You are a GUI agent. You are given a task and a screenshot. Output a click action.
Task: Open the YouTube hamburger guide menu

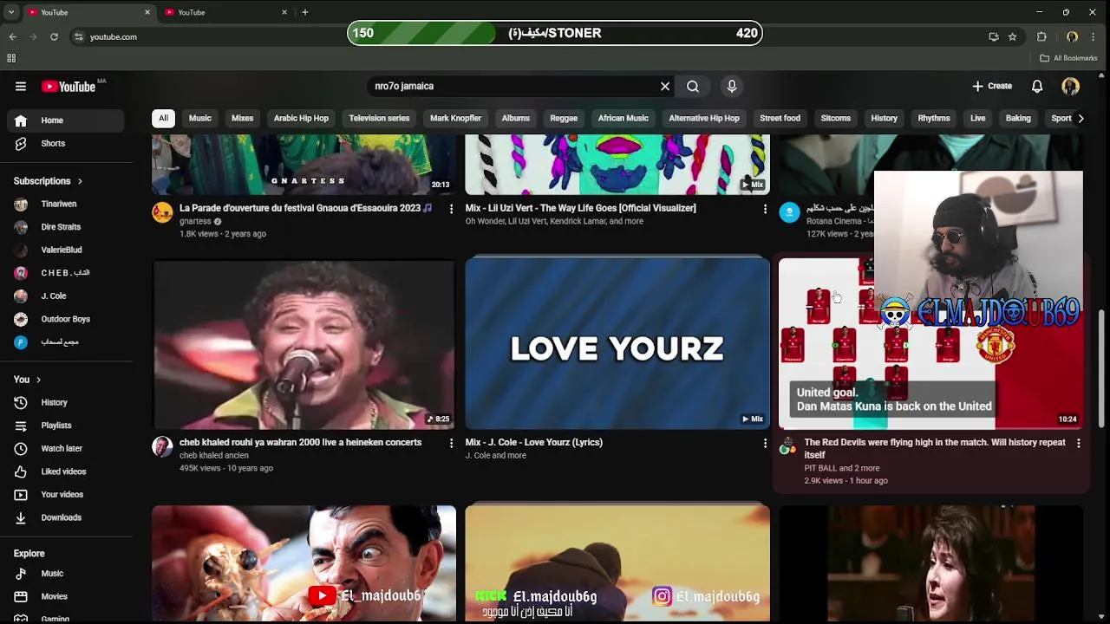21,86
